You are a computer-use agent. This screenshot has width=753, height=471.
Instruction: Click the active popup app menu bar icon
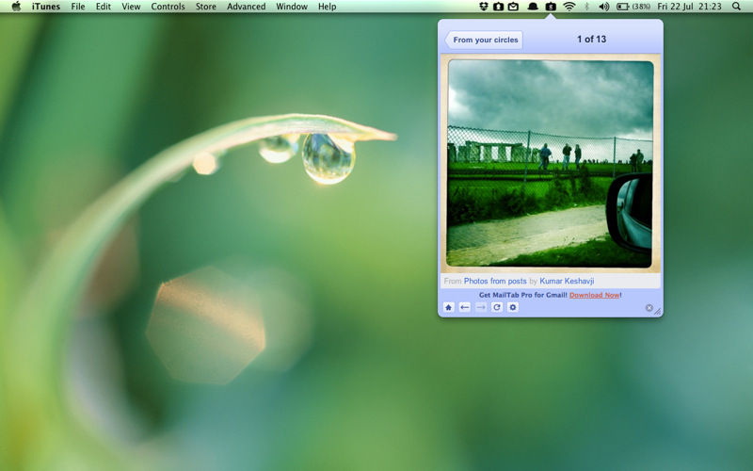(x=551, y=7)
